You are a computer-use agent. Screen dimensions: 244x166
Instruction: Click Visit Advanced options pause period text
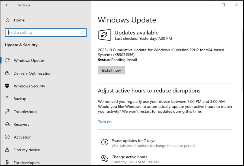pos(153,146)
